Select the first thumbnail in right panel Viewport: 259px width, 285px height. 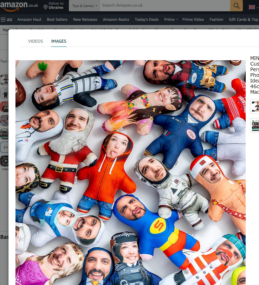tap(255, 106)
